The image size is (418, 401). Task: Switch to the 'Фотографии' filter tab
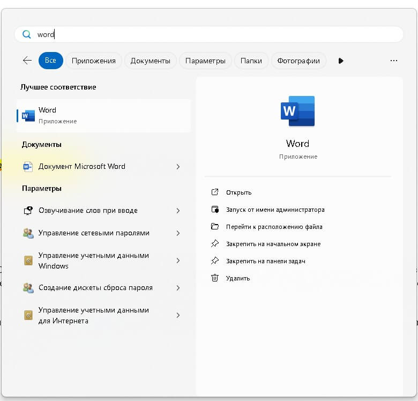pos(298,61)
